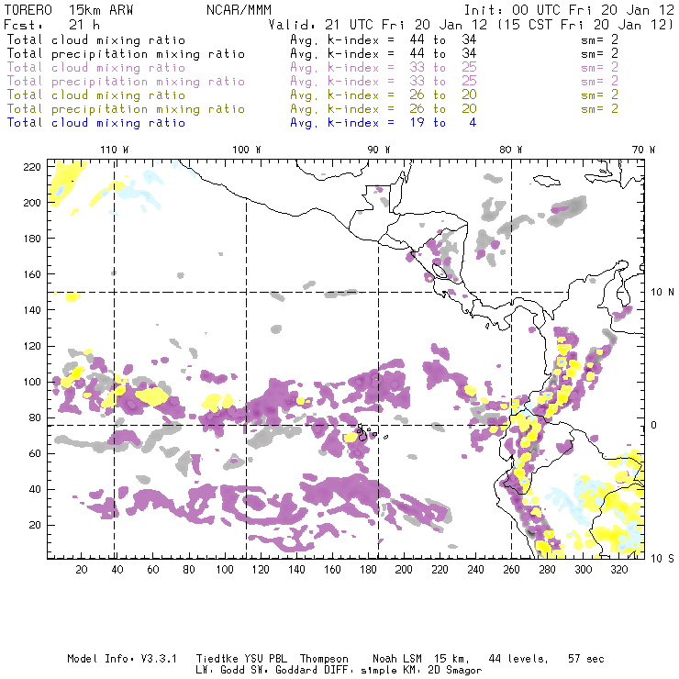
Task: Click "60" on the left grid axis
Action: click(x=36, y=453)
